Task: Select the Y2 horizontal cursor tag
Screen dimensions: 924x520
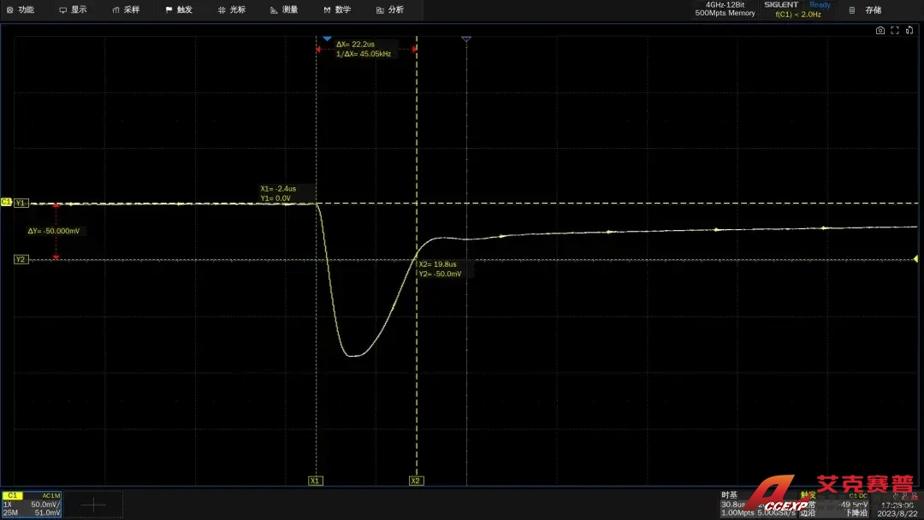Action: [x=21, y=259]
